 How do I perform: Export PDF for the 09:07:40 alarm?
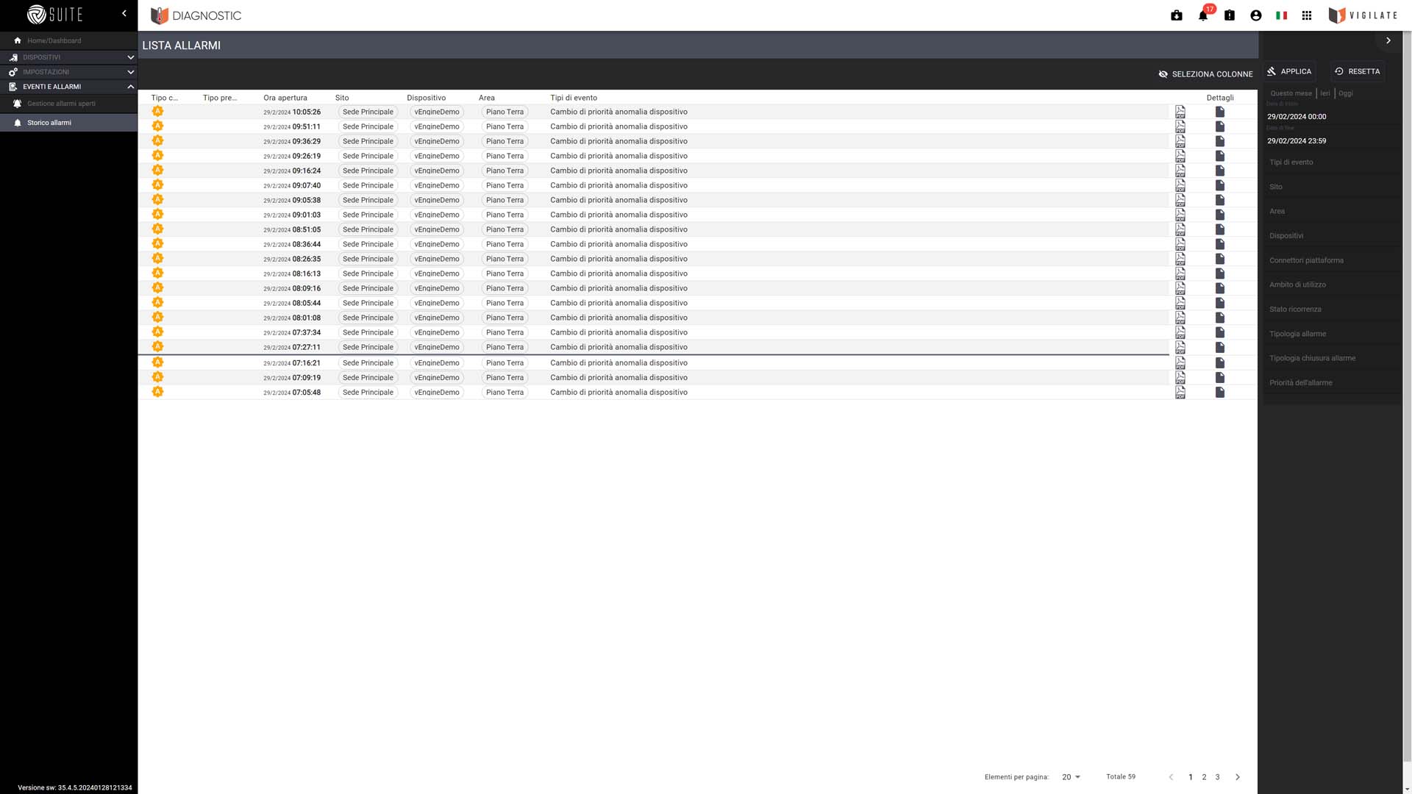pos(1180,185)
